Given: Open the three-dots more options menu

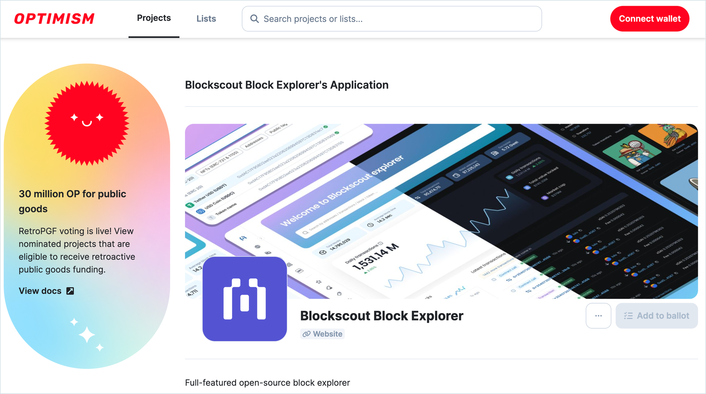Looking at the screenshot, I should [x=598, y=316].
